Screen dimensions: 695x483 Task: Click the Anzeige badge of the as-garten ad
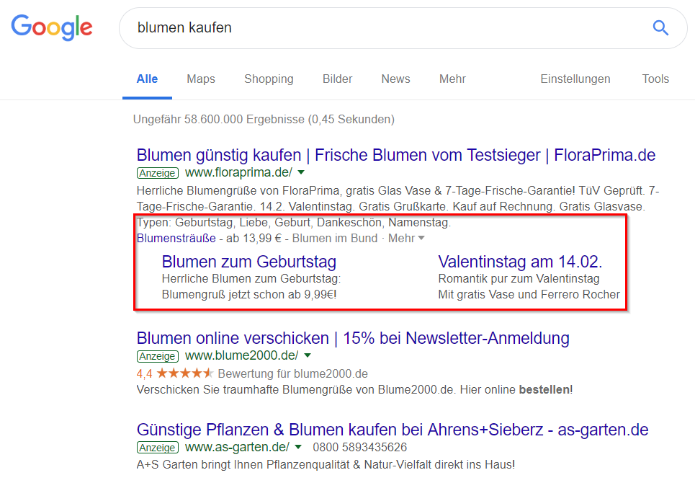click(157, 448)
